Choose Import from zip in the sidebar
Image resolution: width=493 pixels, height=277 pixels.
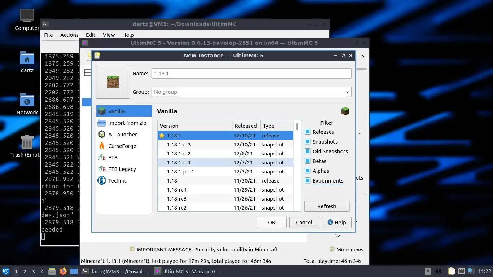(124, 123)
